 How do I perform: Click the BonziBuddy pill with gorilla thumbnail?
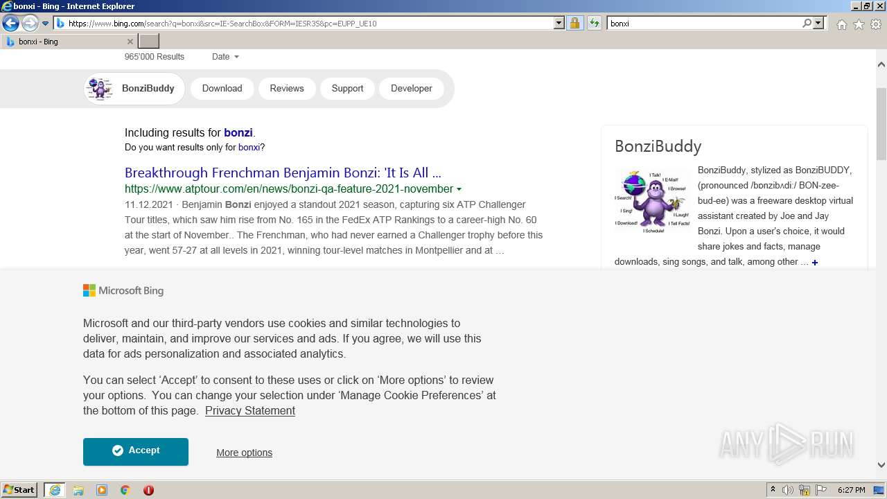[x=134, y=89]
